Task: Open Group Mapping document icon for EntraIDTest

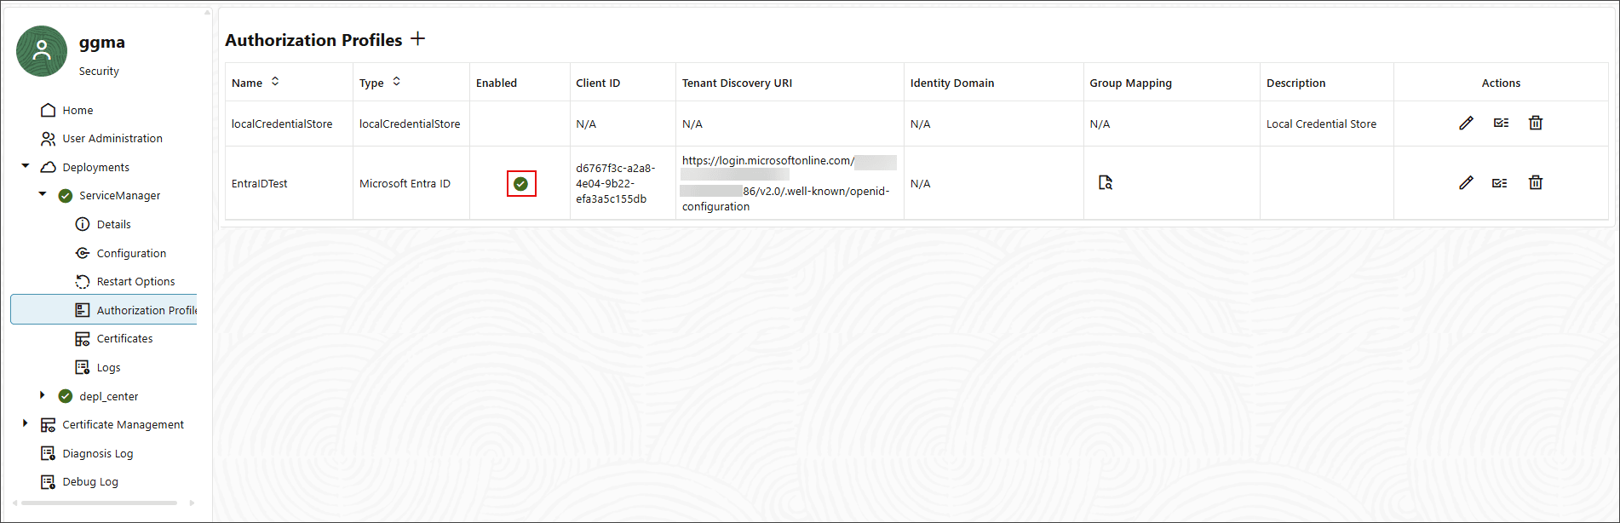Action: 1106,182
